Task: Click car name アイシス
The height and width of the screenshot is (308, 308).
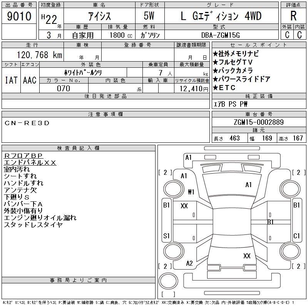Action: point(99,16)
